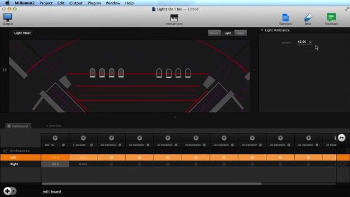Select the Right ambiance row
Image resolution: width=350 pixels, height=197 pixels.
click(21, 164)
